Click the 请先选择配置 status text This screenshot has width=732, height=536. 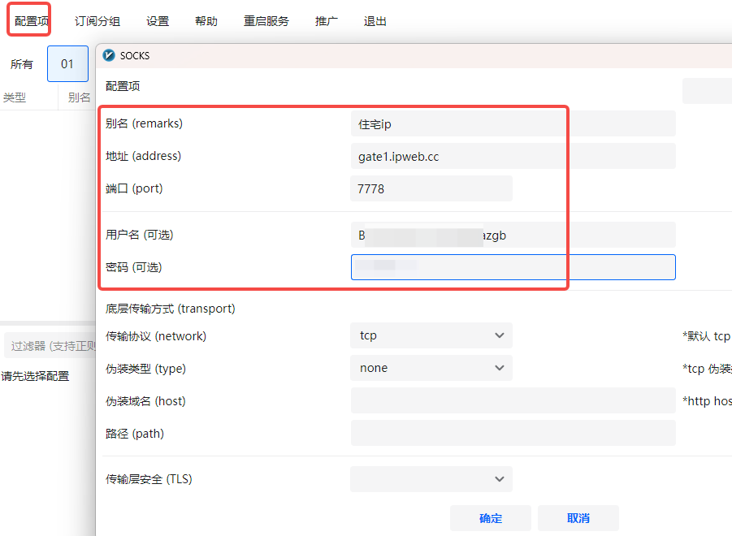(35, 376)
